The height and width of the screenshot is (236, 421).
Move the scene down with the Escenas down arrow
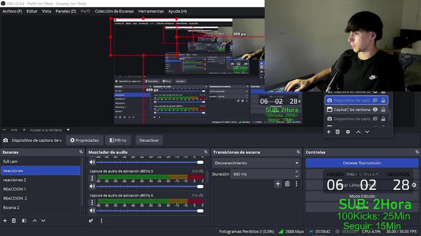tap(43, 221)
